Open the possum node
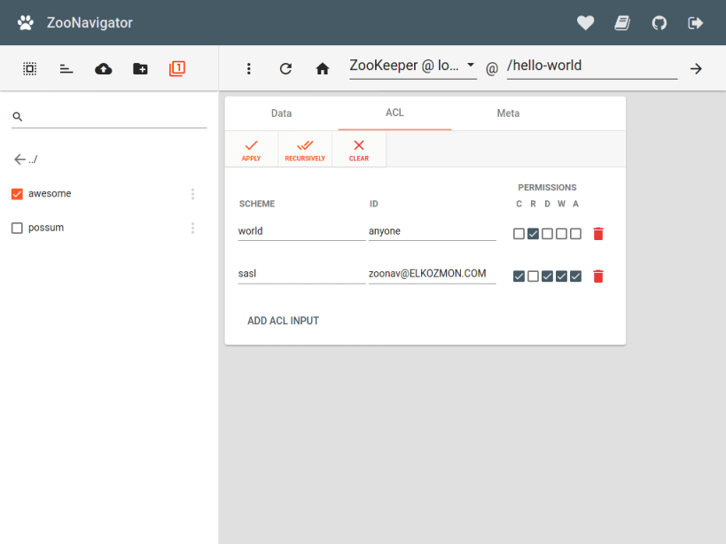The image size is (726, 544). point(46,228)
